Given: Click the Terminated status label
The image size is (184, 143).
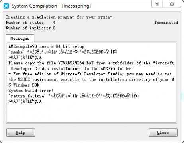Looking at the screenshot, I should pyautogui.click(x=166, y=23).
